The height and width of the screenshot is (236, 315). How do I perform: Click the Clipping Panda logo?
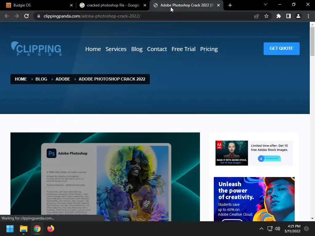[x=36, y=49]
